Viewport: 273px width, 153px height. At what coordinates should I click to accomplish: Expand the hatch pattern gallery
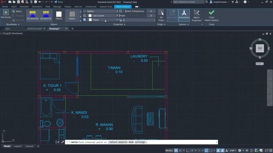80,20
